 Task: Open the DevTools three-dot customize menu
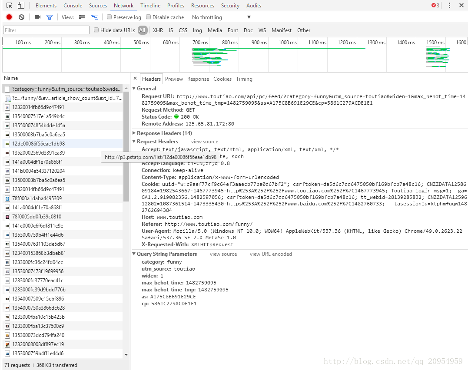coord(449,5)
